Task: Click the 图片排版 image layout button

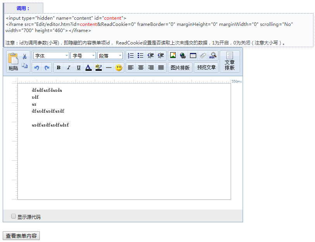Action: click(x=180, y=68)
